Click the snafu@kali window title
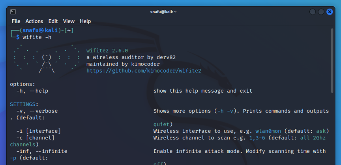 click(163, 12)
